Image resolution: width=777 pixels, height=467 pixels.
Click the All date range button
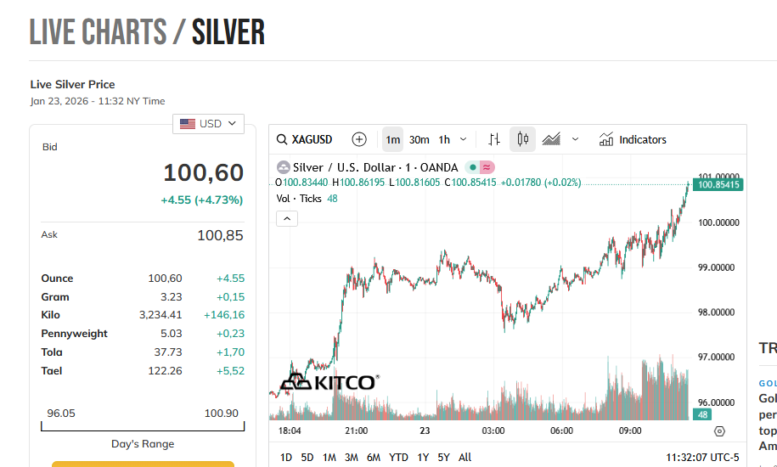point(465,458)
